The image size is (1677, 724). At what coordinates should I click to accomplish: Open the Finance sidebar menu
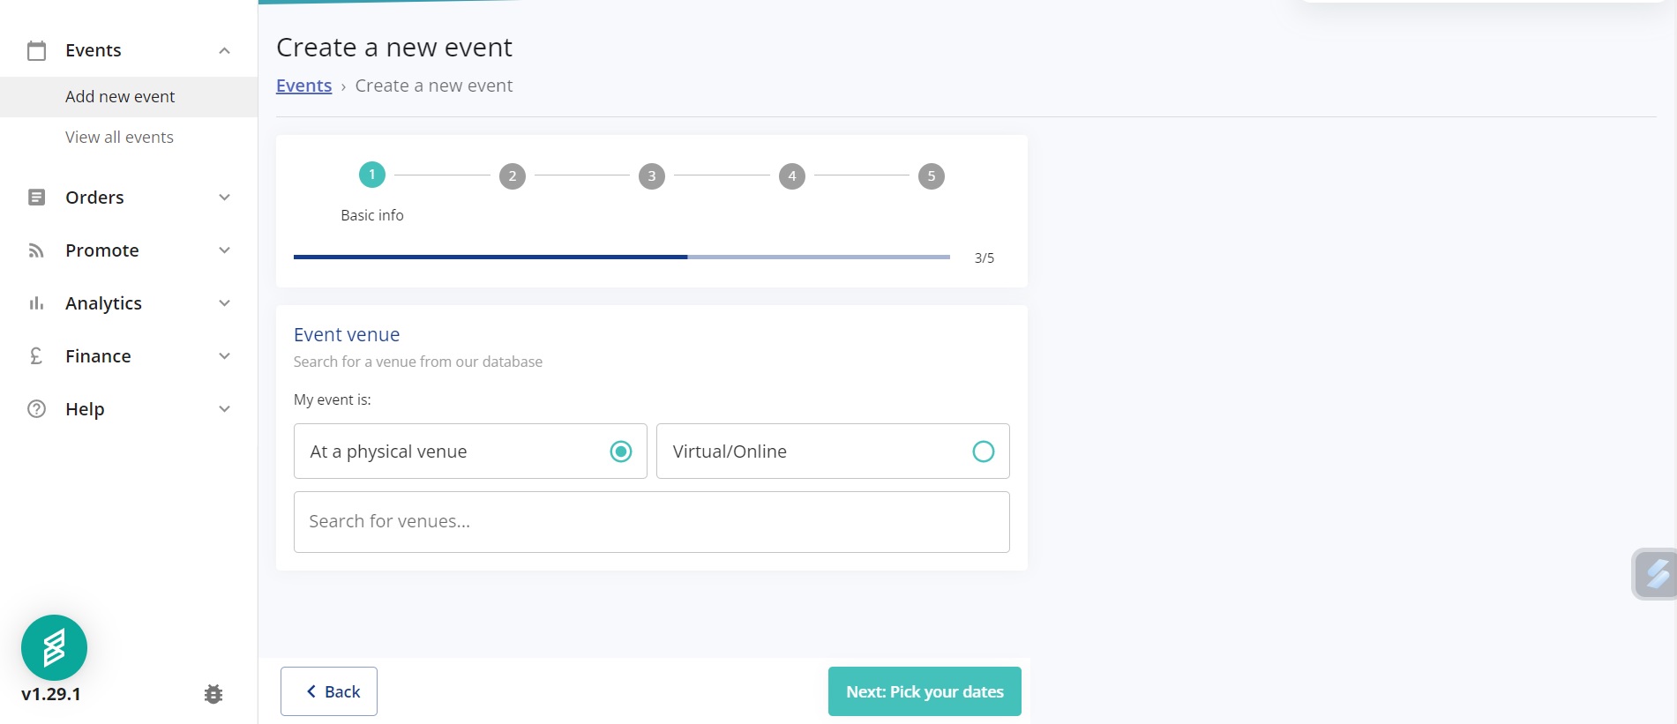pyautogui.click(x=129, y=356)
